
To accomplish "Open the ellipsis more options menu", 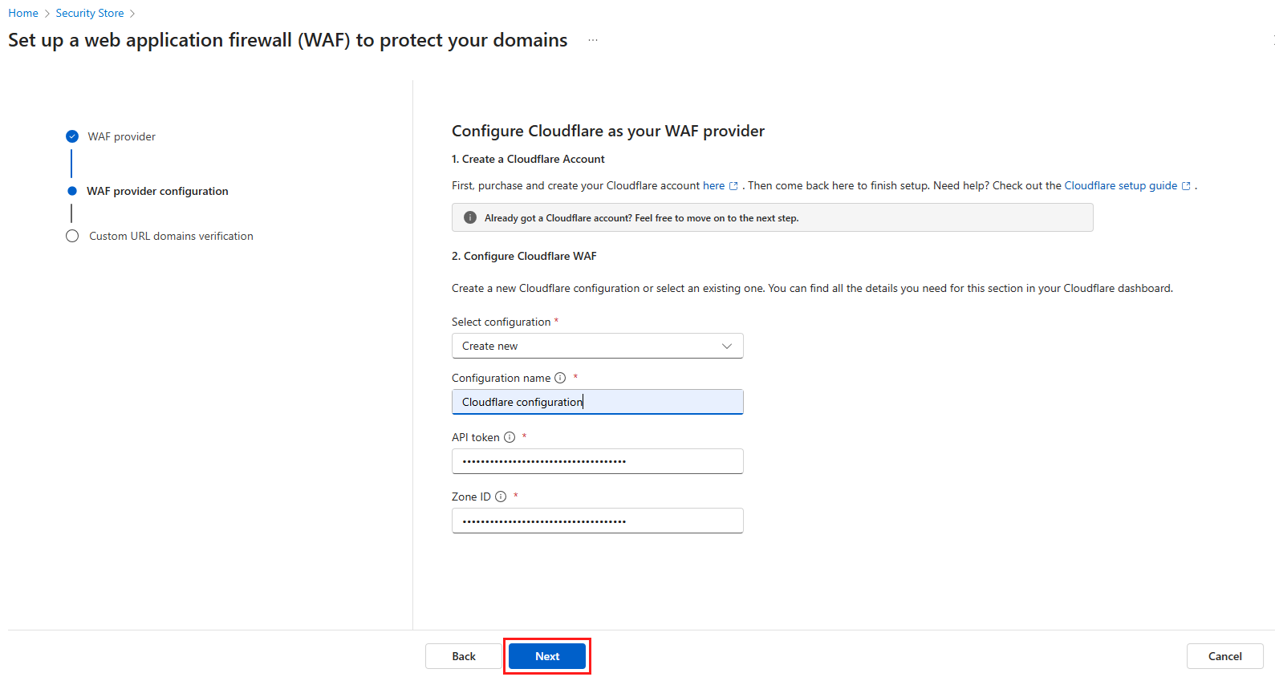I will pos(593,40).
